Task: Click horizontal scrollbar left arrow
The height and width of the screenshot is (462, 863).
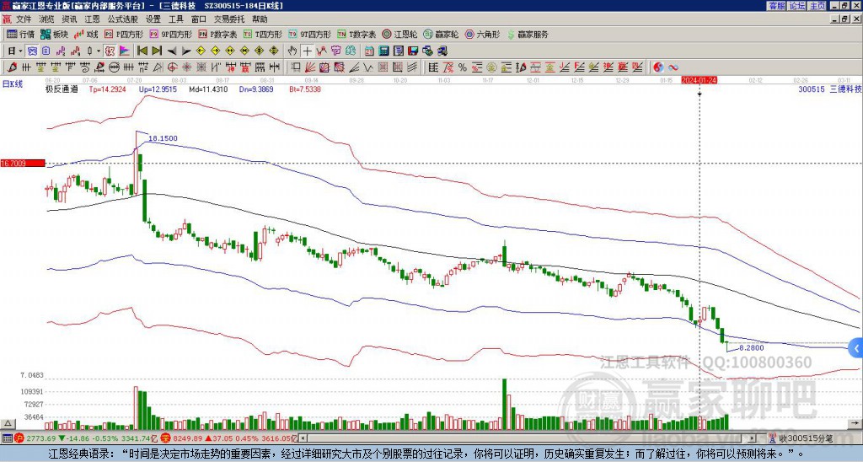Action: 303,438
